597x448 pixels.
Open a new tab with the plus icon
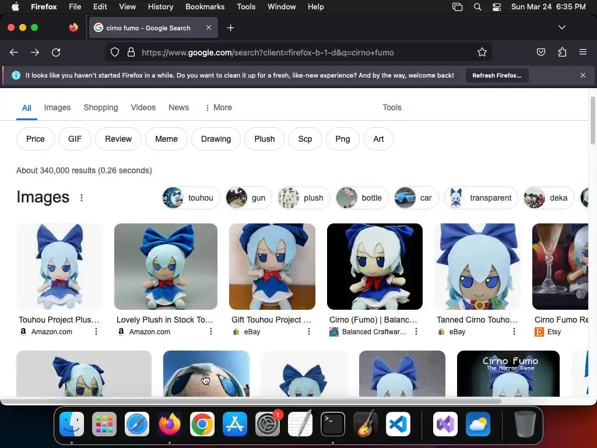(x=230, y=28)
